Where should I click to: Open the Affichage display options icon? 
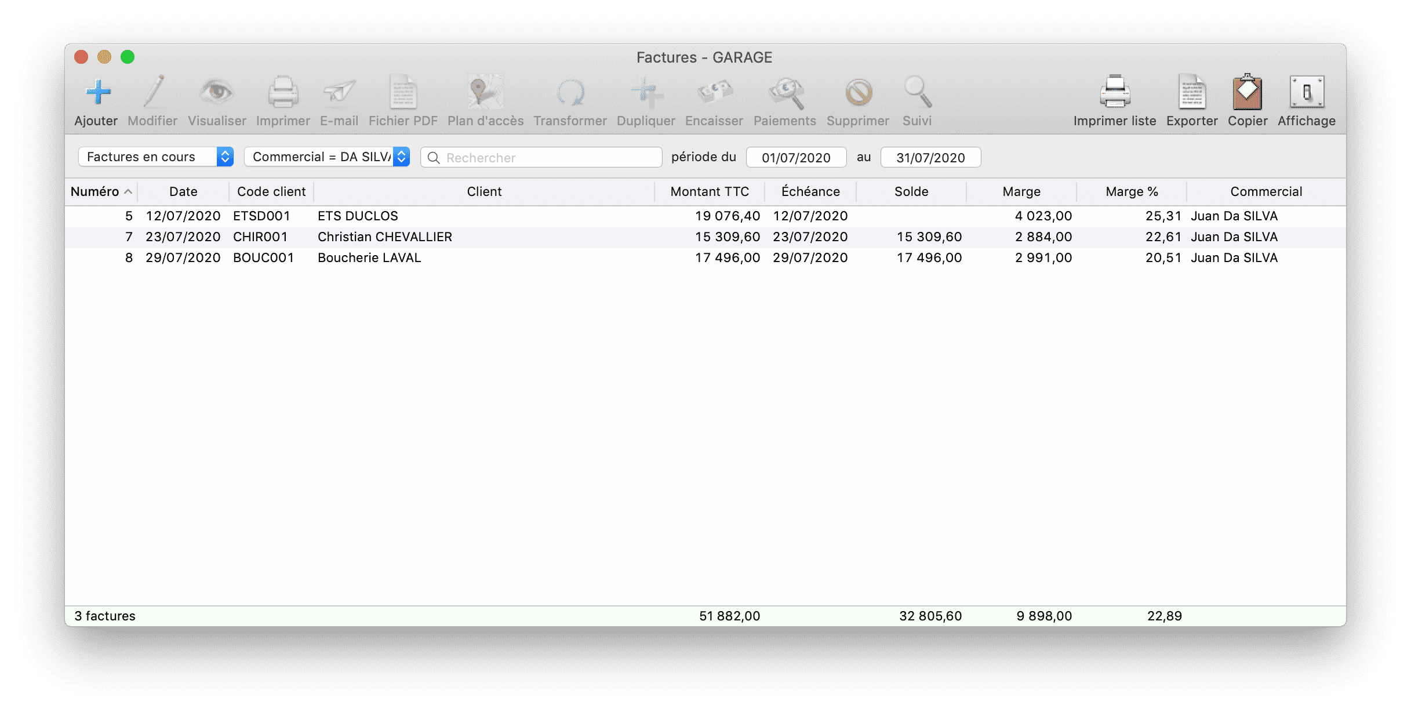tap(1306, 93)
